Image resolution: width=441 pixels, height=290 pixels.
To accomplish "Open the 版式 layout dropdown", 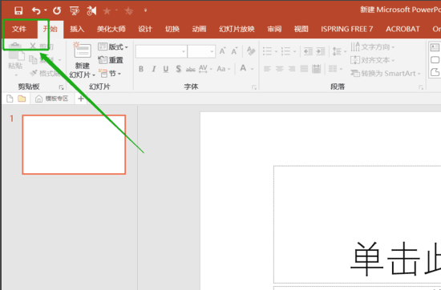I will coord(113,47).
